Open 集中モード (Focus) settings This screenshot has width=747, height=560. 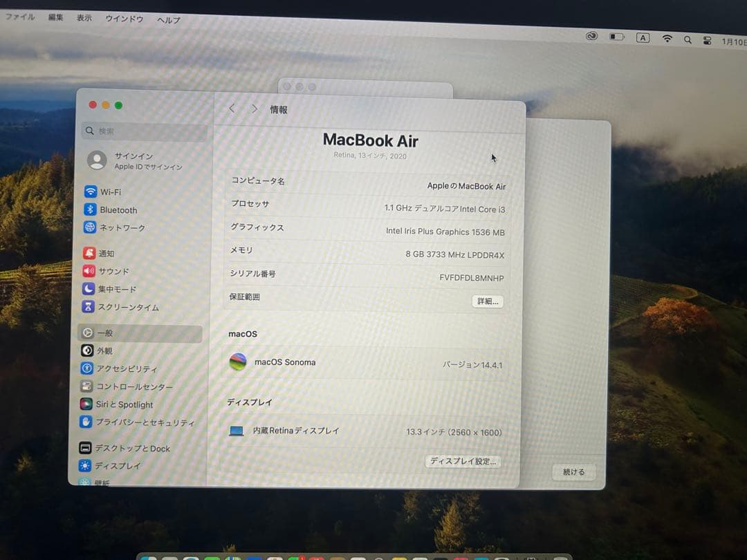tap(118, 289)
